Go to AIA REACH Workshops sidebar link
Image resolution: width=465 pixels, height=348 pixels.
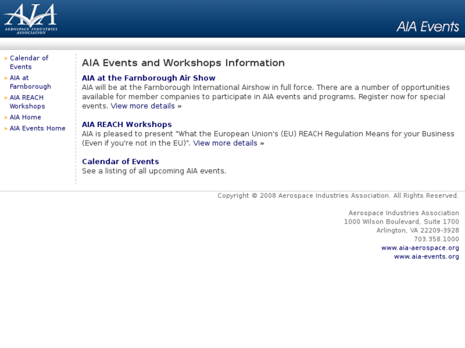(28, 102)
